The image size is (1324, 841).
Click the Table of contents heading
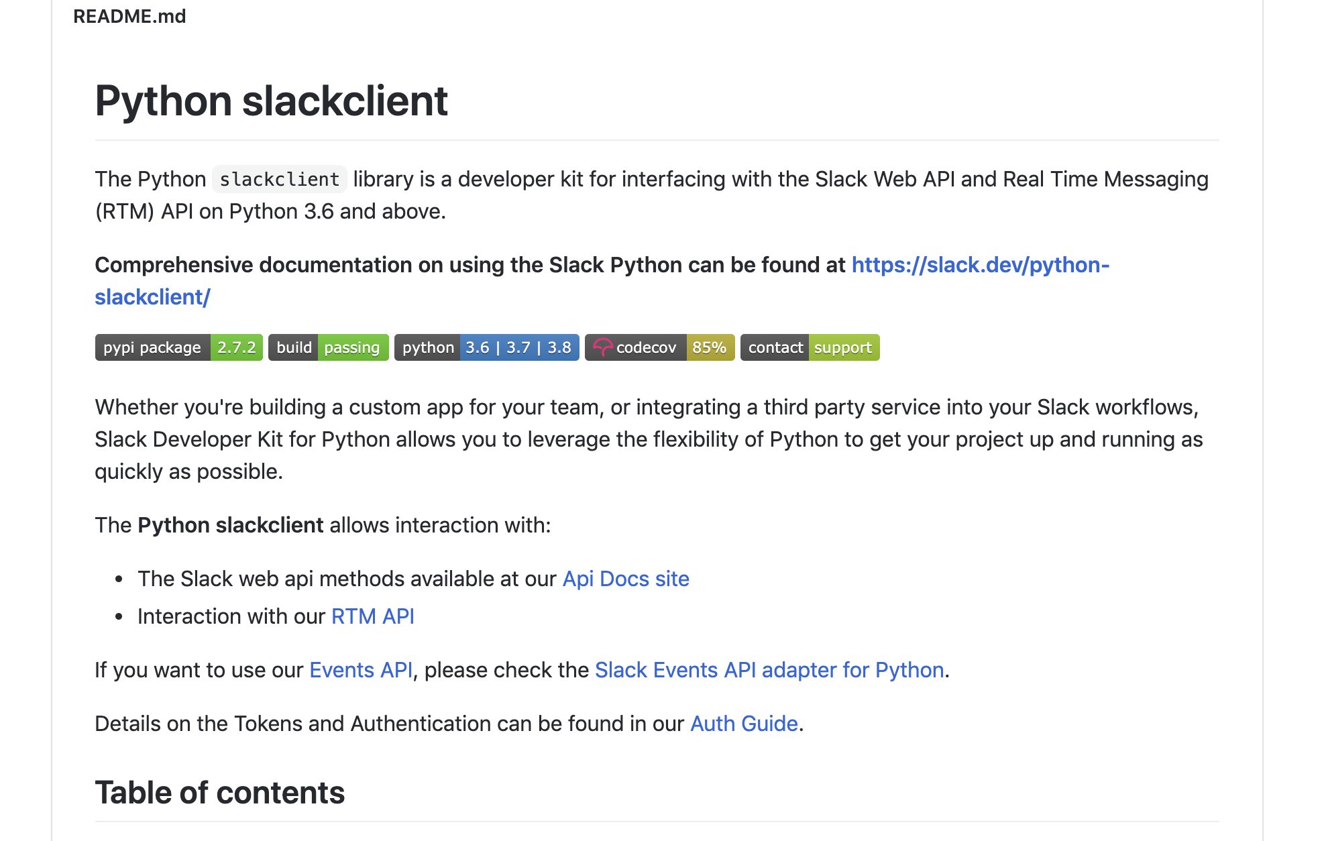(x=219, y=793)
